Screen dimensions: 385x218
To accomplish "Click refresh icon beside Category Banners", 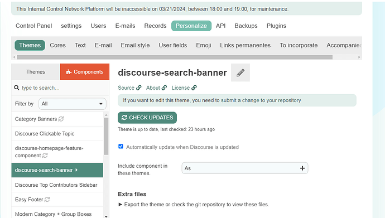I will click(61, 119).
